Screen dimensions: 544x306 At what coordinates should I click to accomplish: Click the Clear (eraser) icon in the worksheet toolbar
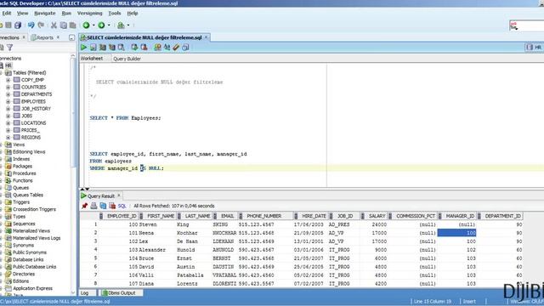[176, 48]
